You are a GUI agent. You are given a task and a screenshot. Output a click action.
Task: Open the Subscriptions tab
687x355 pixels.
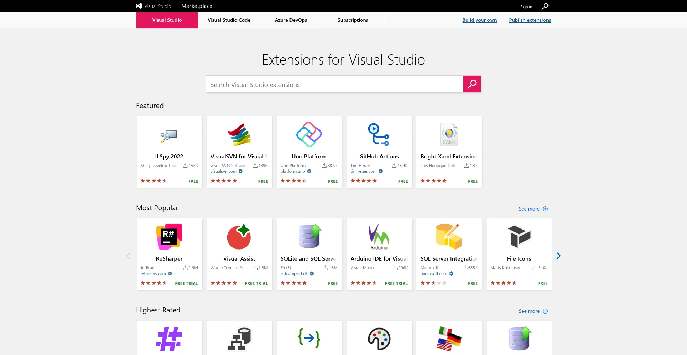[352, 20]
